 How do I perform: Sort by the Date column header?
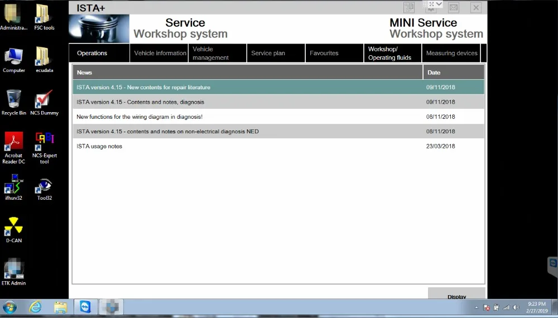pos(454,72)
